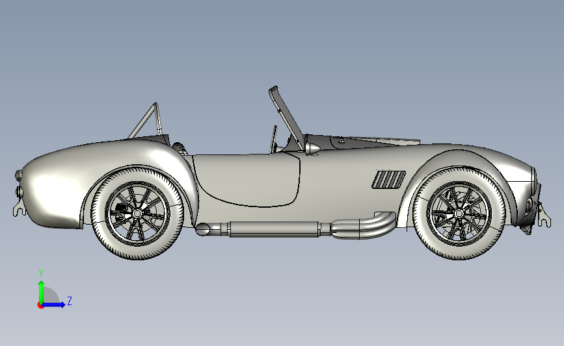The height and width of the screenshot is (346, 564).
Task: Select the front wheel rim on the right
Action: click(x=459, y=214)
